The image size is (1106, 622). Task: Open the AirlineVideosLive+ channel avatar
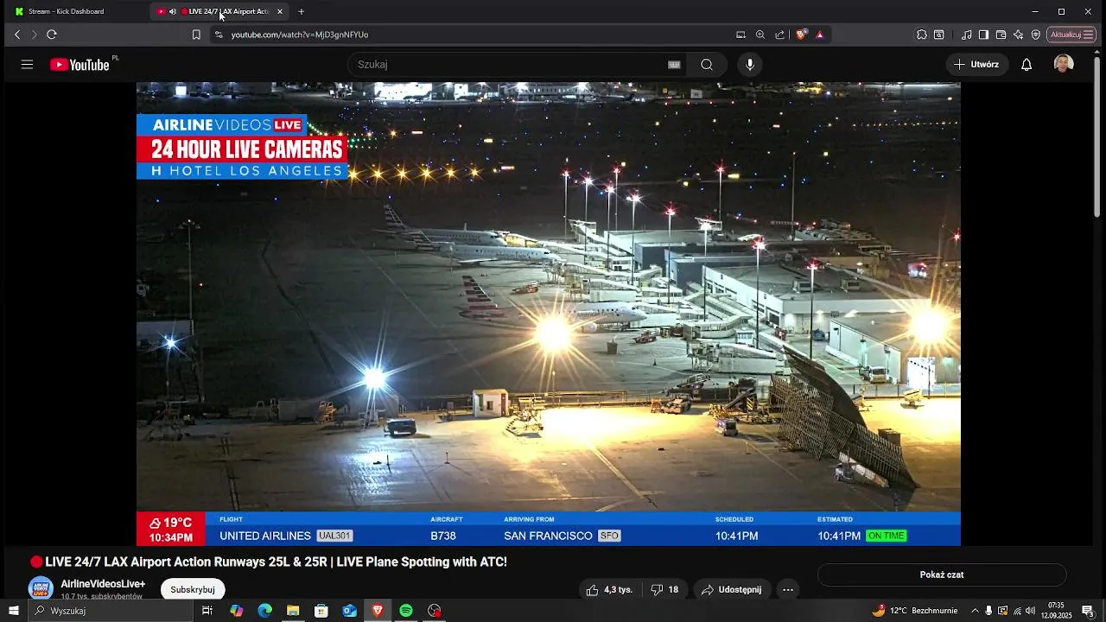(x=41, y=589)
